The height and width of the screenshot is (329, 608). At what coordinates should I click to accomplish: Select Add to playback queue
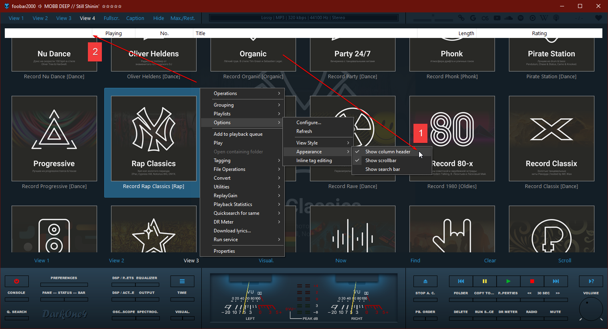tap(242, 134)
